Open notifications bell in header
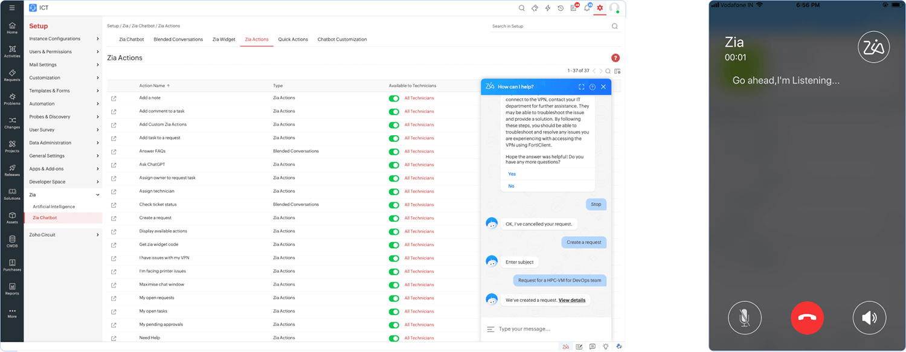Viewport: 906px width, 352px height. pyautogui.click(x=587, y=8)
